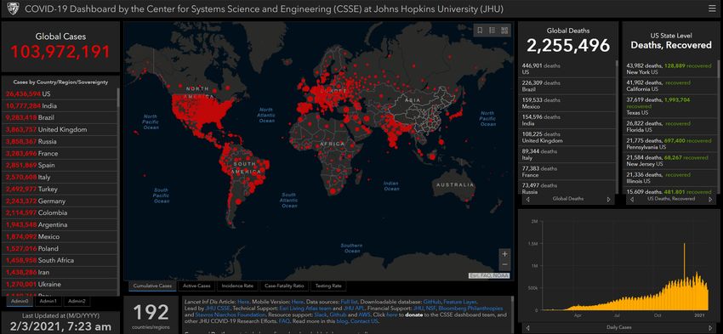Image resolution: width=723 pixels, height=334 pixels.
Task: Select the Incidence Rate tab
Action: pos(237,286)
